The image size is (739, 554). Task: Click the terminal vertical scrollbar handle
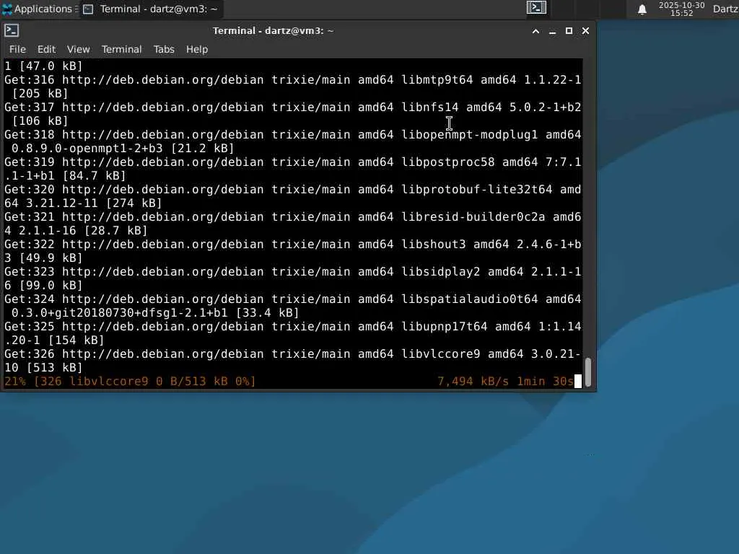[x=588, y=372]
